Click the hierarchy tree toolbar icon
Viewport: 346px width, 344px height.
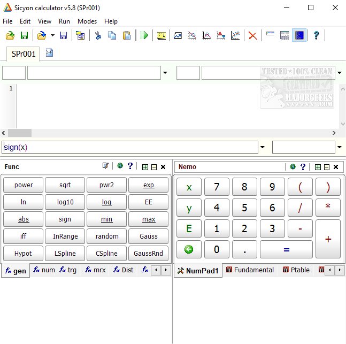pos(80,35)
